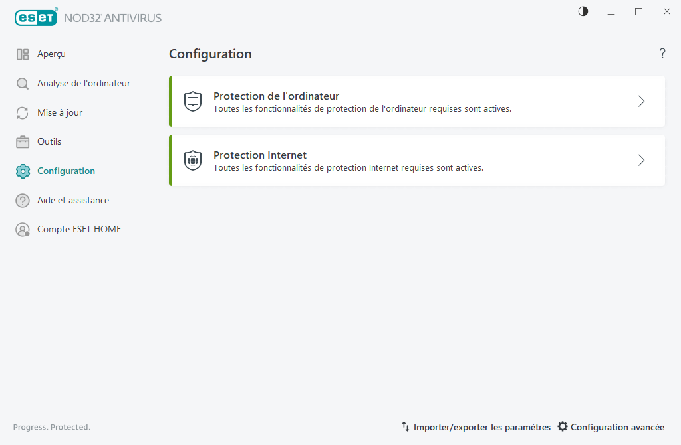Select Aide et assistance in sidebar
The image size is (681, 445).
73,200
